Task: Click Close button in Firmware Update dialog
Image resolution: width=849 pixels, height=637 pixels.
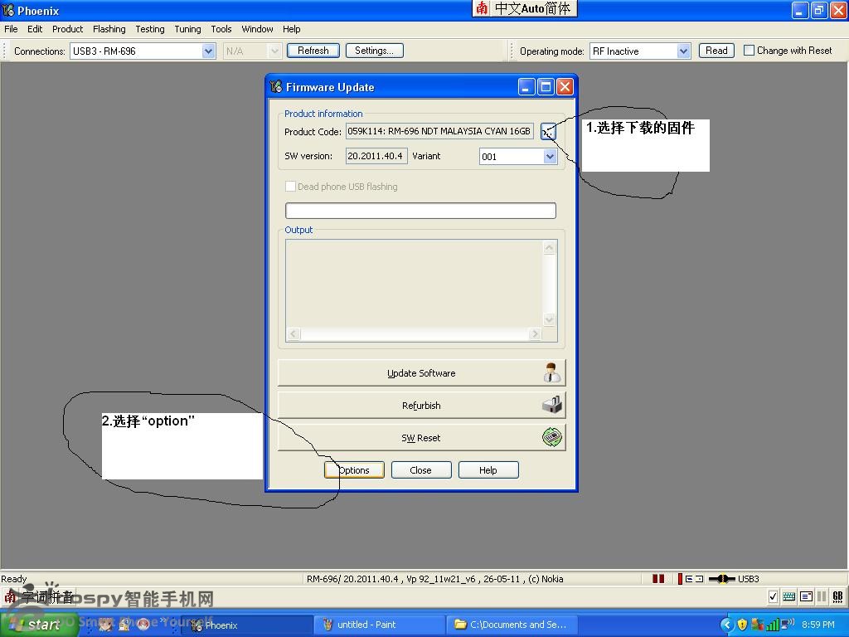Action: [420, 470]
